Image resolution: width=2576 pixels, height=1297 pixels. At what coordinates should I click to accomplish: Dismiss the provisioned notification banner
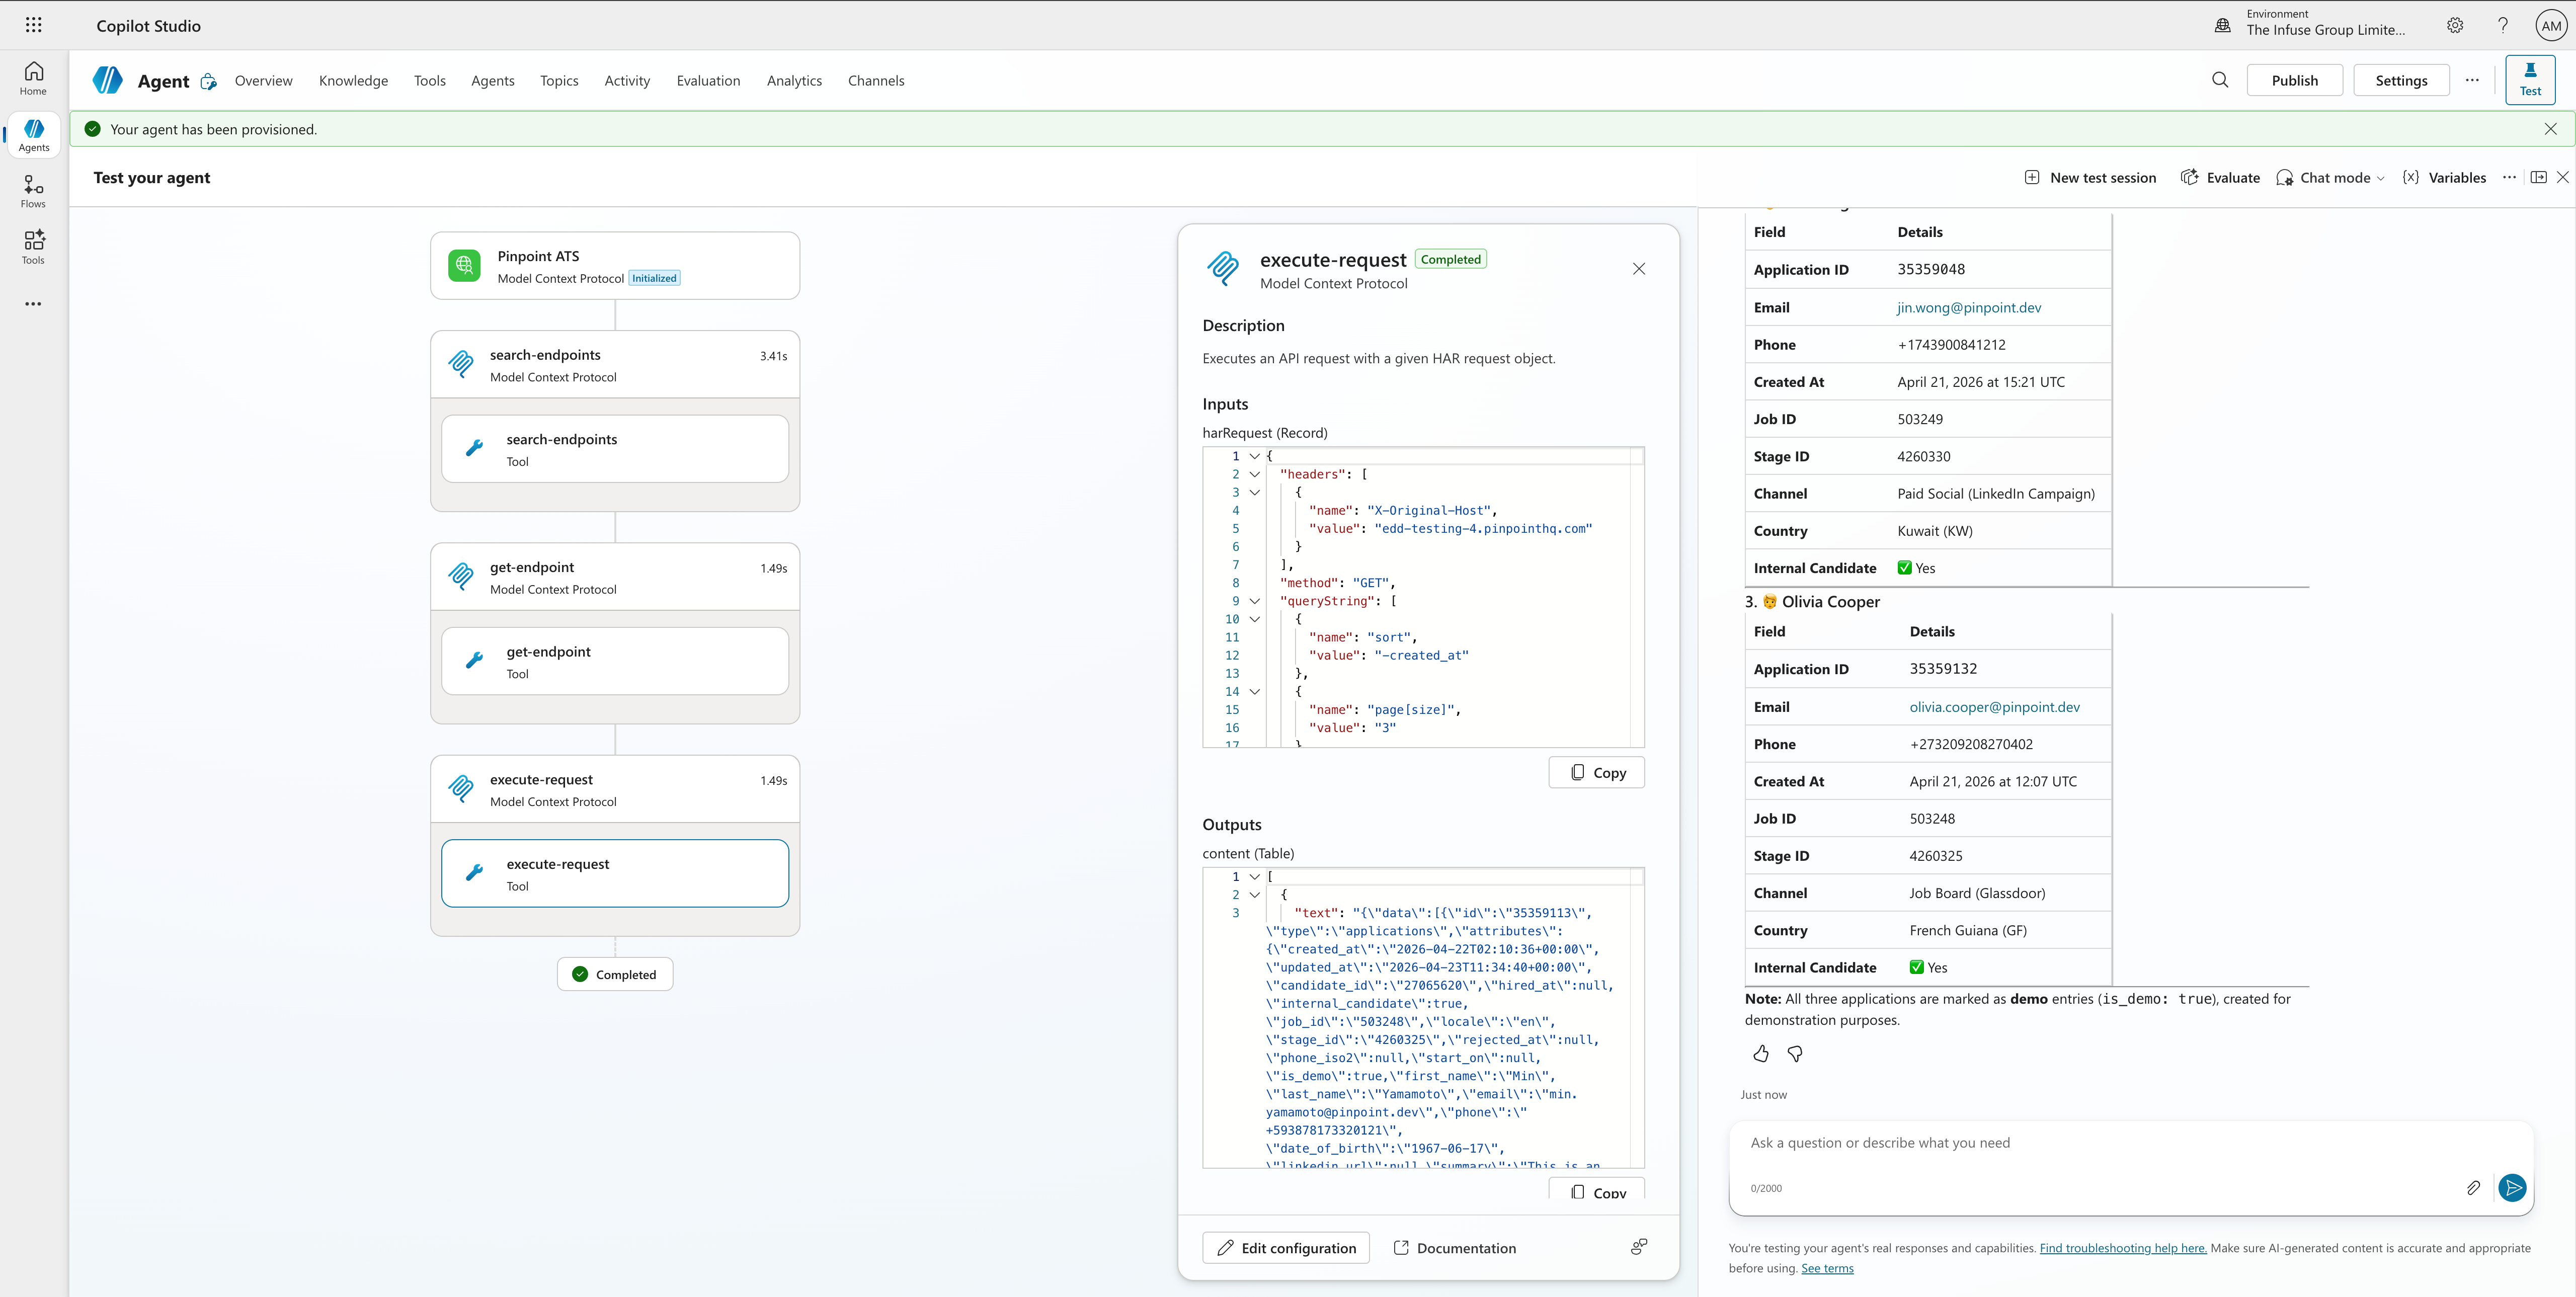(2551, 129)
